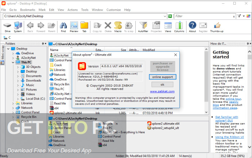Close the About xplorer² dialog
This screenshot has height=158, width=252.
(x=176, y=55)
